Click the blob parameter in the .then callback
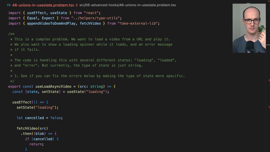 click(x=40, y=134)
